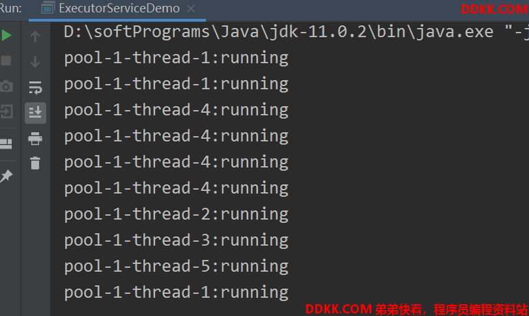Toggle soft-wrap for console output
This screenshot has height=316, width=529.
coord(35,87)
